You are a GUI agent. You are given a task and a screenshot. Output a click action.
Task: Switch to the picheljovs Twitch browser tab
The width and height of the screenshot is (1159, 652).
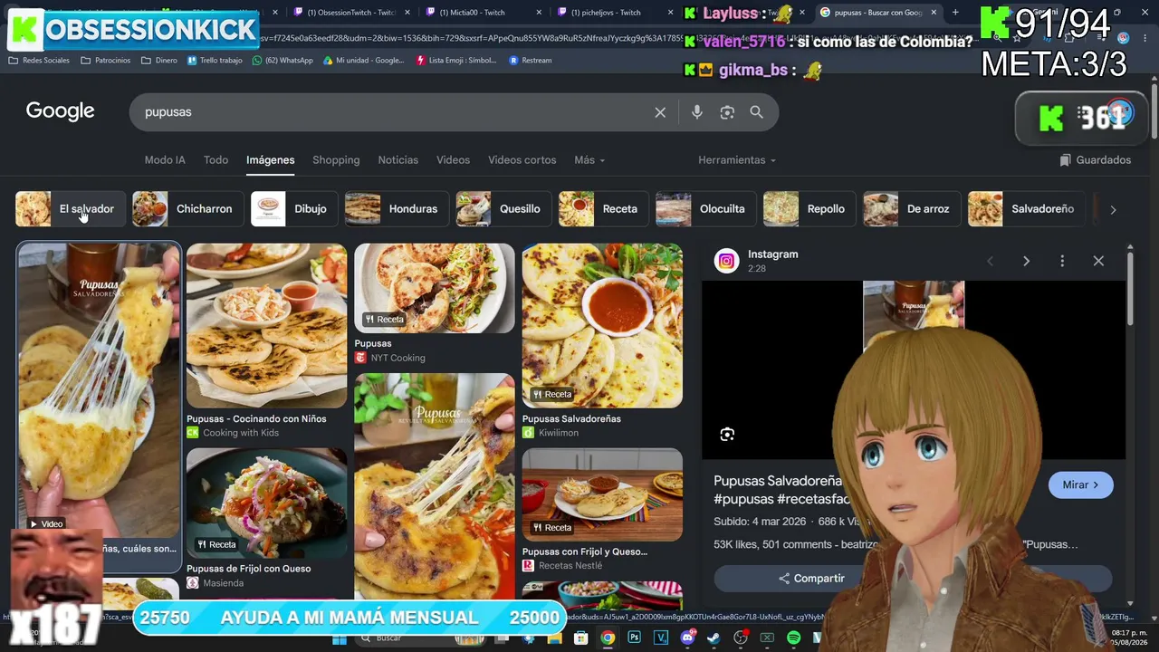(607, 13)
